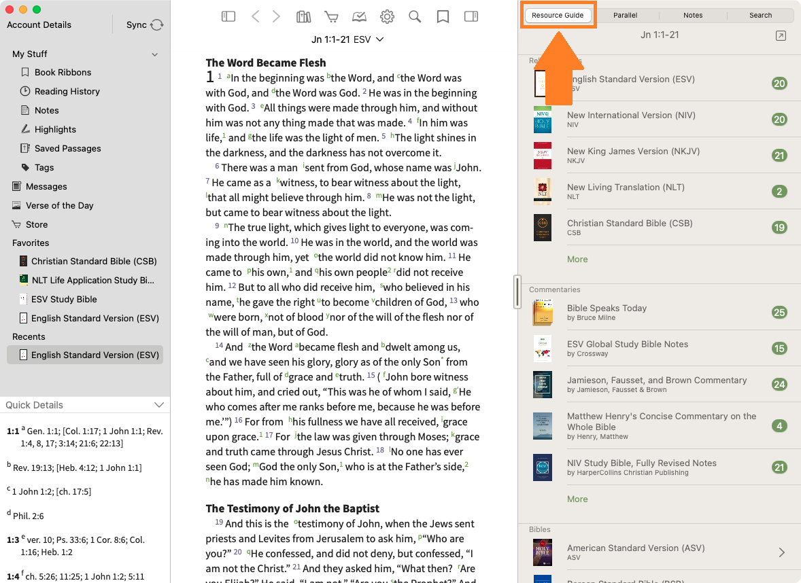Switch to the Parallel tab
The image size is (801, 583).
point(625,15)
